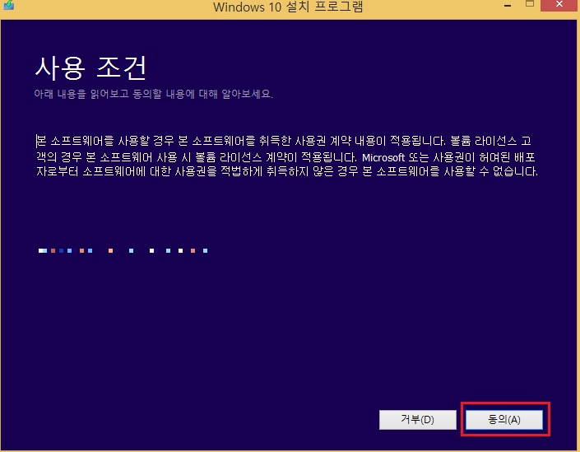Click the Windows 10 설치 프로그램 title text
Screen dimensions: 580x452
[x=288, y=7]
